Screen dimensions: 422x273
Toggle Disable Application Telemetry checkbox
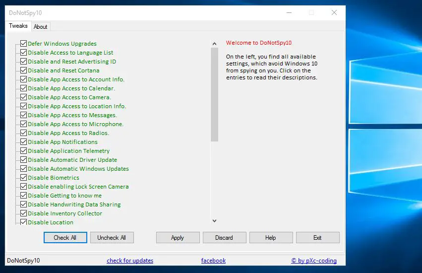pyautogui.click(x=23, y=151)
